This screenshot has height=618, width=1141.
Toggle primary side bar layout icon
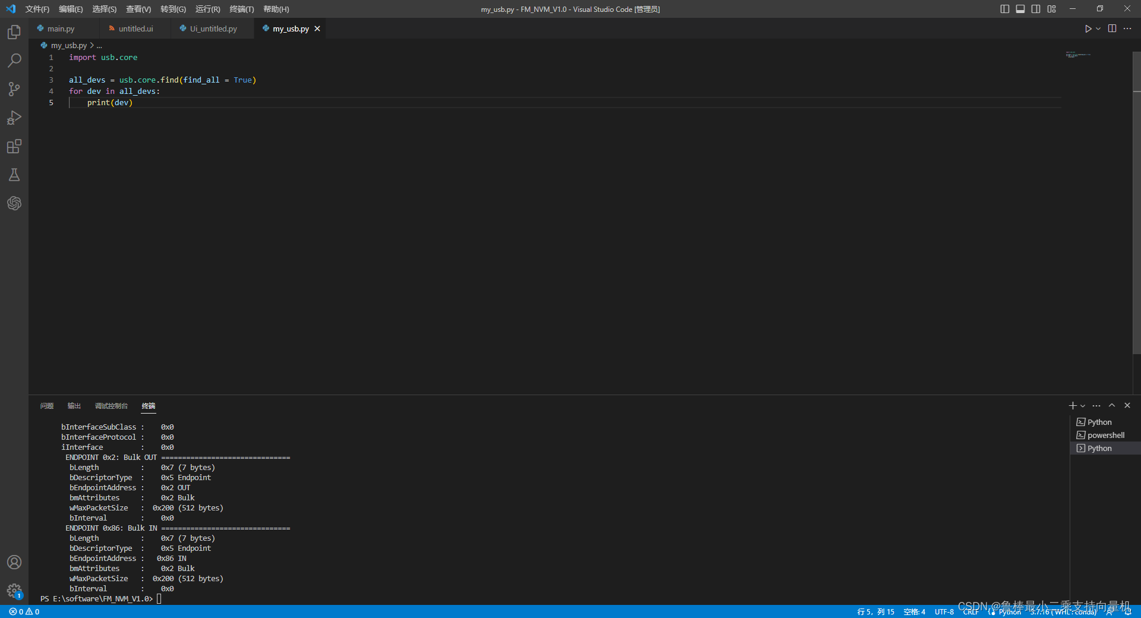[1005, 9]
